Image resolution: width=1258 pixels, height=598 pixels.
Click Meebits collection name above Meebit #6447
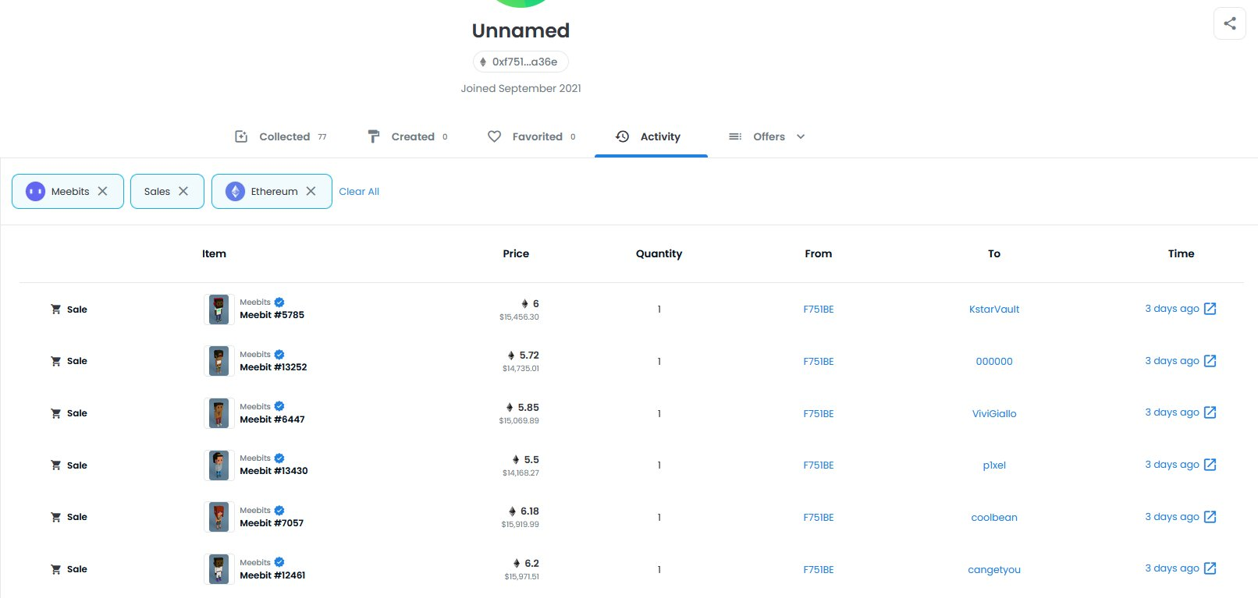click(x=255, y=407)
